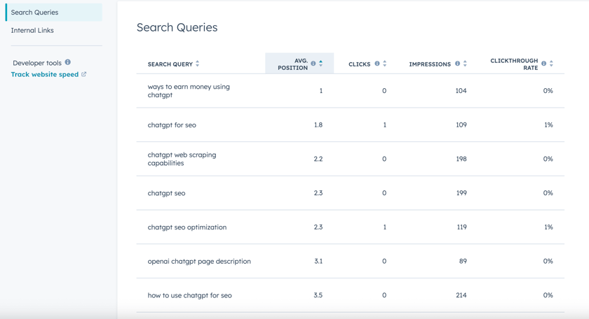Screen dimensions: 589x319
Task: Click the average position 1 value in first row
Action: click(321, 91)
